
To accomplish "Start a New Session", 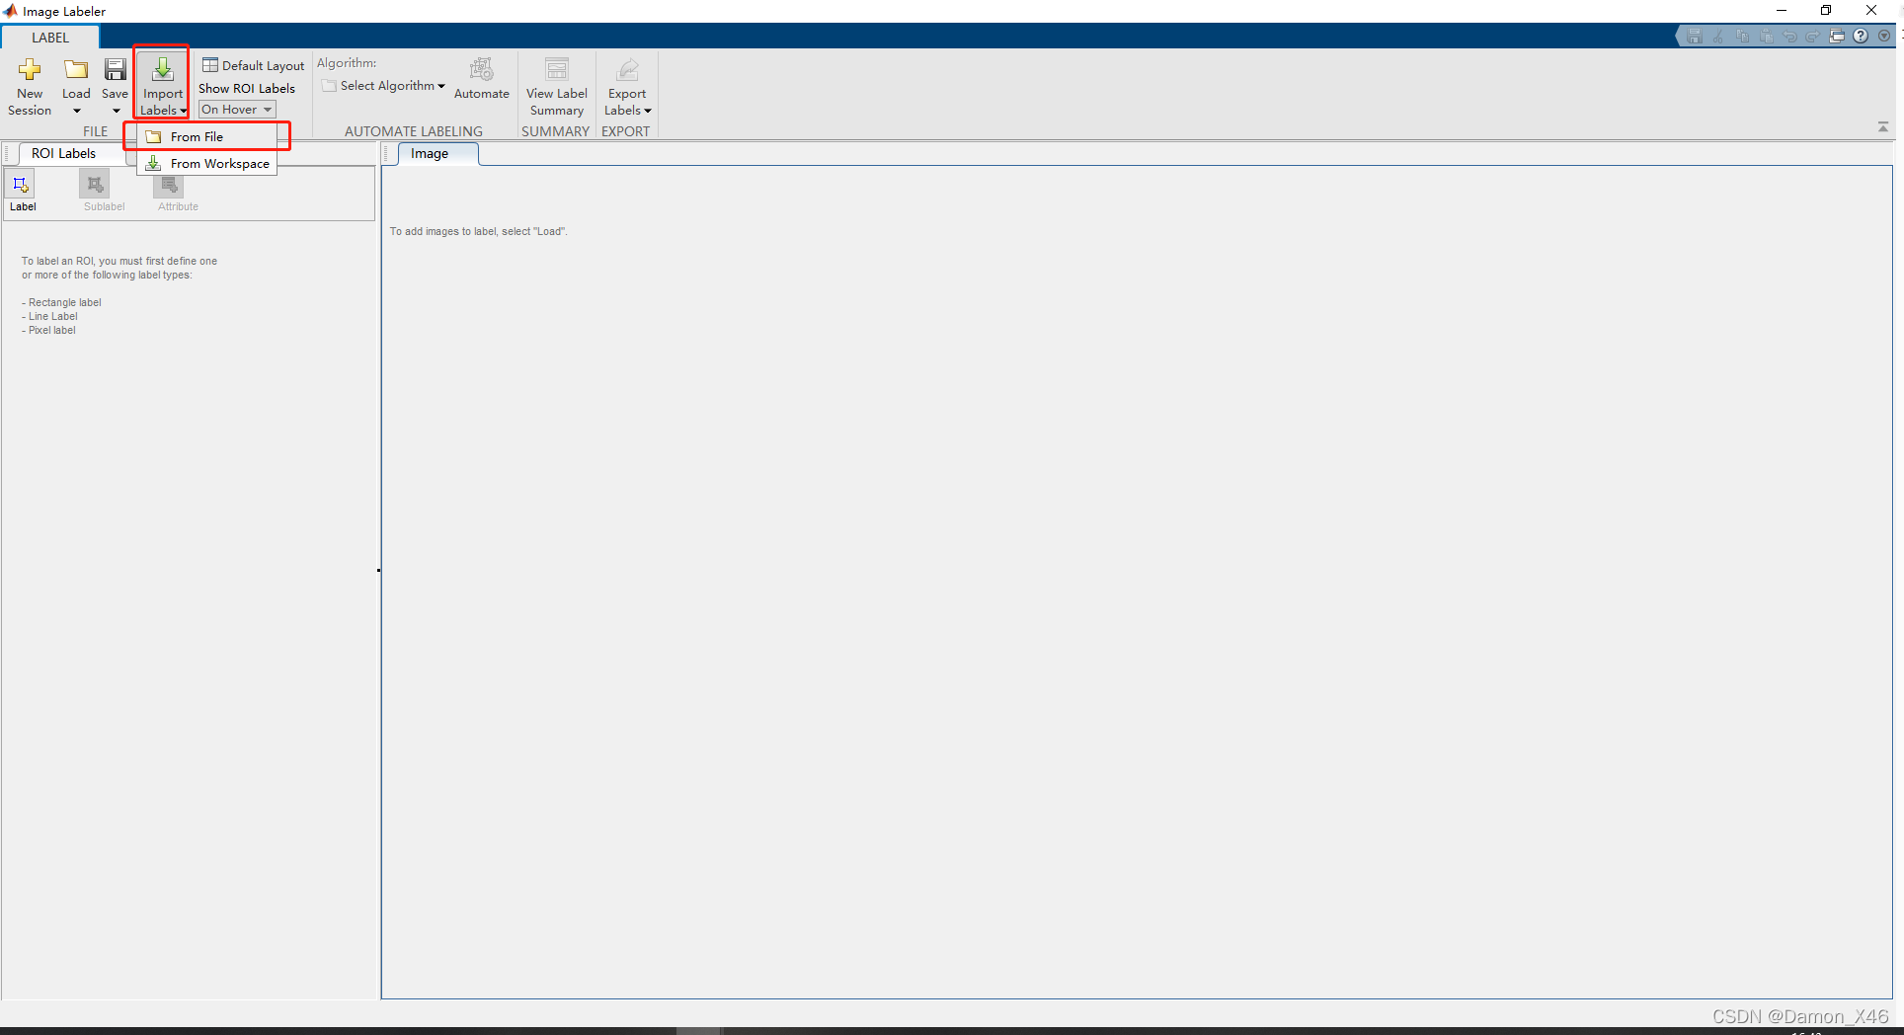I will pyautogui.click(x=30, y=86).
